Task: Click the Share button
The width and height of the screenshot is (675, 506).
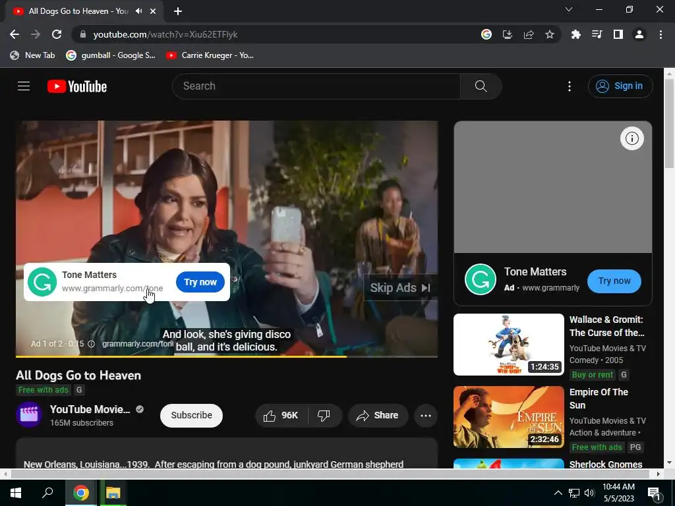Action: 378,415
